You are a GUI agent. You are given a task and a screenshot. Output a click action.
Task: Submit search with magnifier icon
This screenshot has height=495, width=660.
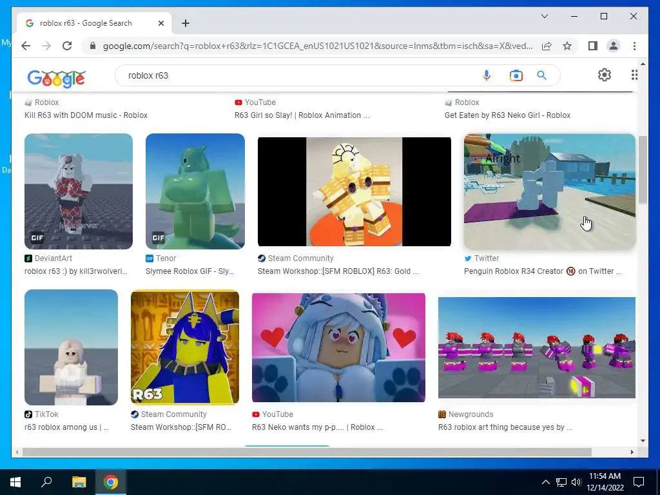point(541,75)
